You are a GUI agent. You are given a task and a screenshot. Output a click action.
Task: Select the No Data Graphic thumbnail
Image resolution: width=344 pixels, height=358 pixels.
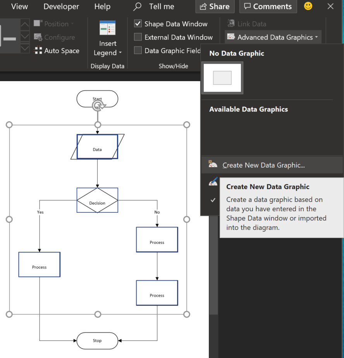pos(222,78)
